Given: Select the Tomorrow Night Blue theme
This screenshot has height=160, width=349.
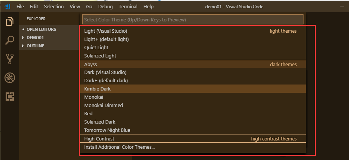Looking at the screenshot, I should coord(107,130).
